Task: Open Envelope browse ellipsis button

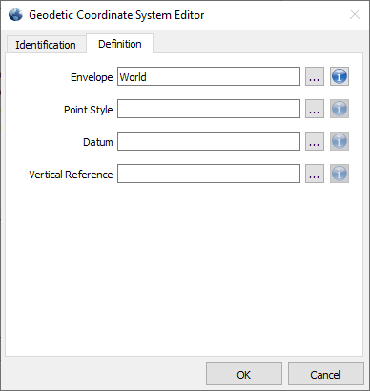Action: pos(315,76)
